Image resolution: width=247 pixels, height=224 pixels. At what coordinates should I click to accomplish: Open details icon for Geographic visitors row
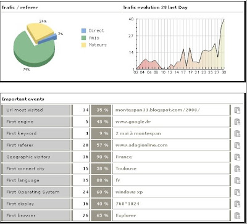(237, 157)
